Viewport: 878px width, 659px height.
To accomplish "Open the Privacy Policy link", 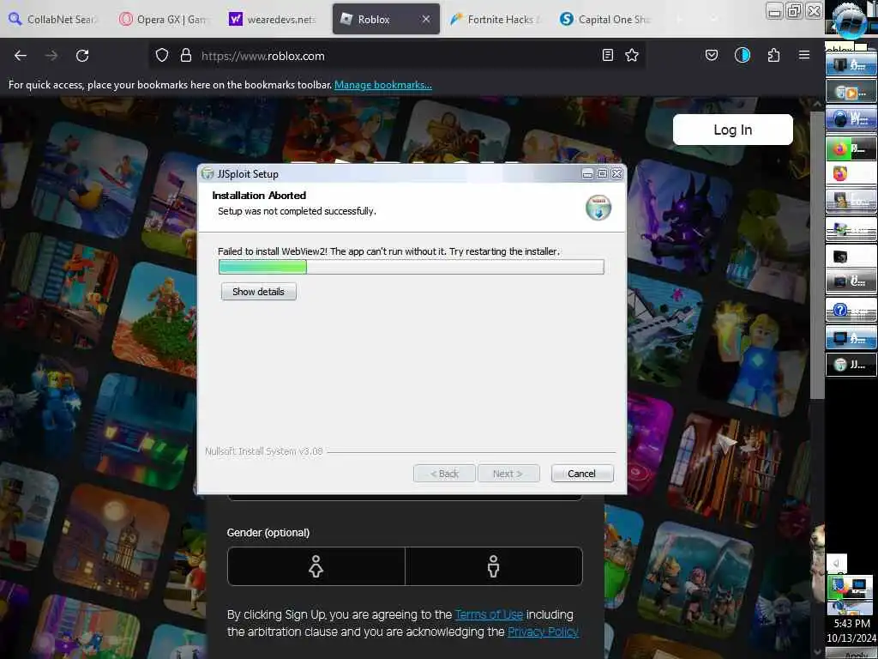I will tap(543, 632).
